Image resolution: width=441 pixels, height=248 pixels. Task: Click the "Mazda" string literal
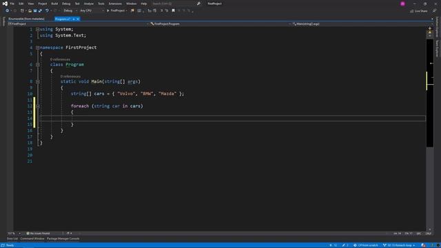click(167, 94)
